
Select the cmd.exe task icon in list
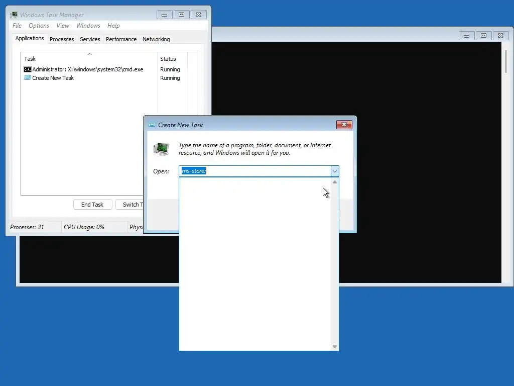click(28, 69)
